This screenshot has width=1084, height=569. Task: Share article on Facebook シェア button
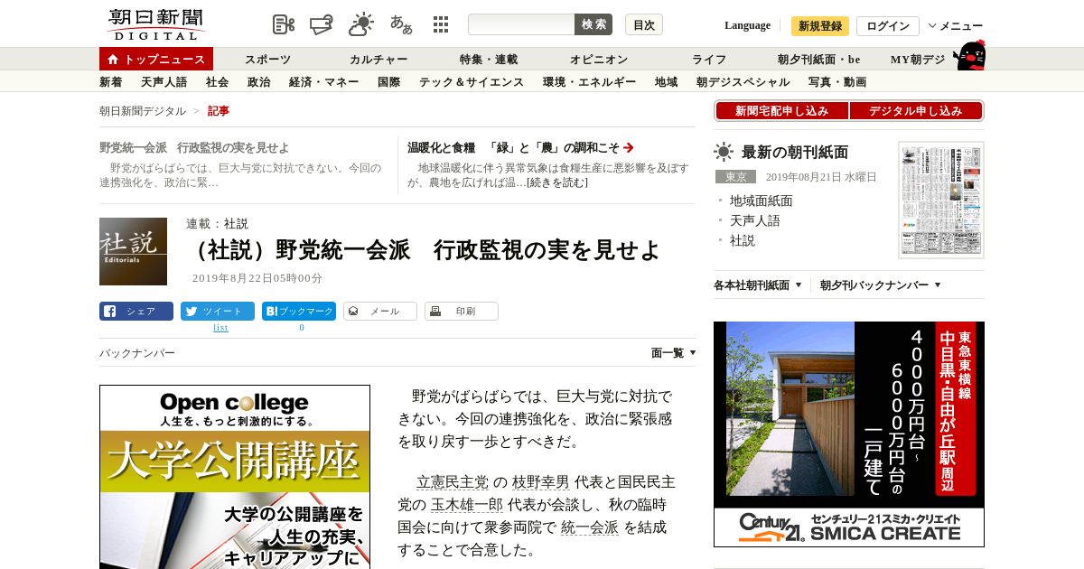[136, 311]
